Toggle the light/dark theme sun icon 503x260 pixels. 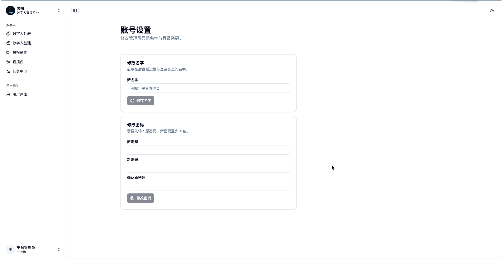click(x=492, y=10)
